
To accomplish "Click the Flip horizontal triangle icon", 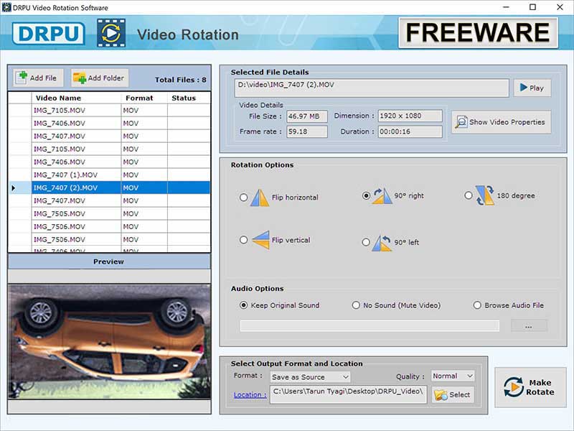I will point(260,198).
